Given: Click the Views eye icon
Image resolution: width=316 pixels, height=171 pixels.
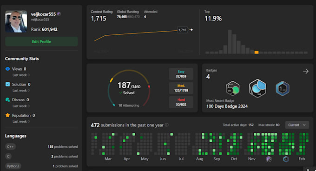Looking at the screenshot, I should tap(7, 69).
